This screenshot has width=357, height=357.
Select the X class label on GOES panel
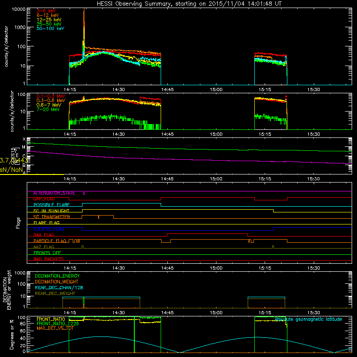[24, 139]
